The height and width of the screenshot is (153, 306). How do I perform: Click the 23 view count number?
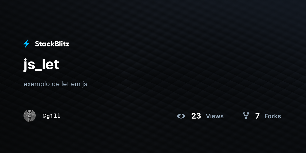tap(196, 116)
